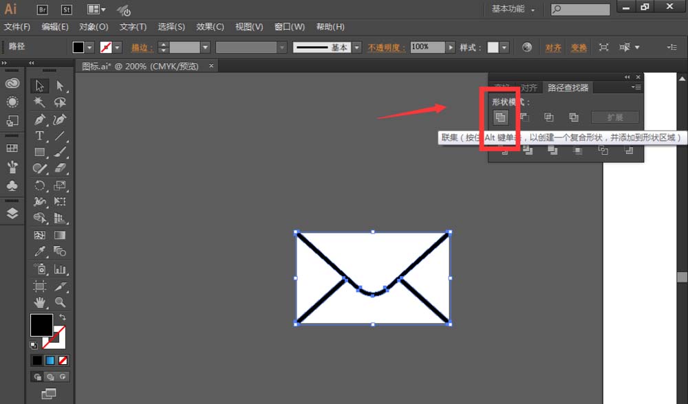The image size is (688, 404).
Task: Click the Recolor Artwork wheel icon
Action: pyautogui.click(x=527, y=47)
